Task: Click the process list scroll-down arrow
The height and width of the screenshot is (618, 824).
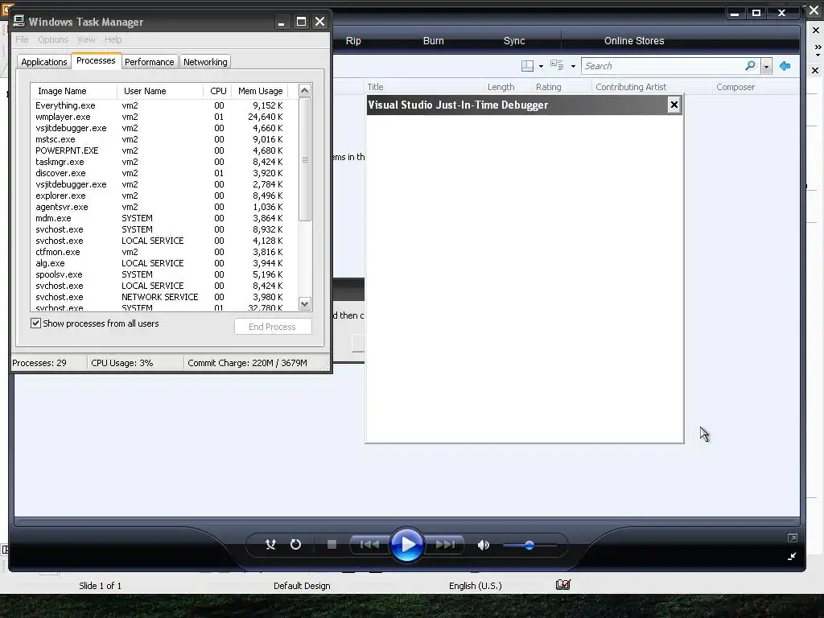Action: (x=305, y=303)
